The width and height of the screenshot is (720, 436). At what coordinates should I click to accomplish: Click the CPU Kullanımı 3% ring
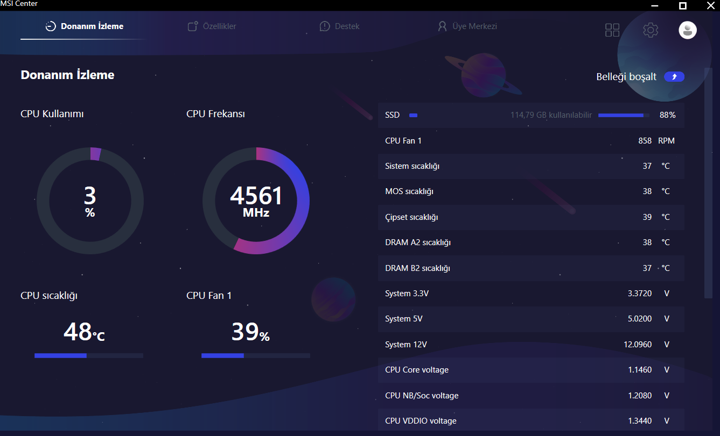90,201
